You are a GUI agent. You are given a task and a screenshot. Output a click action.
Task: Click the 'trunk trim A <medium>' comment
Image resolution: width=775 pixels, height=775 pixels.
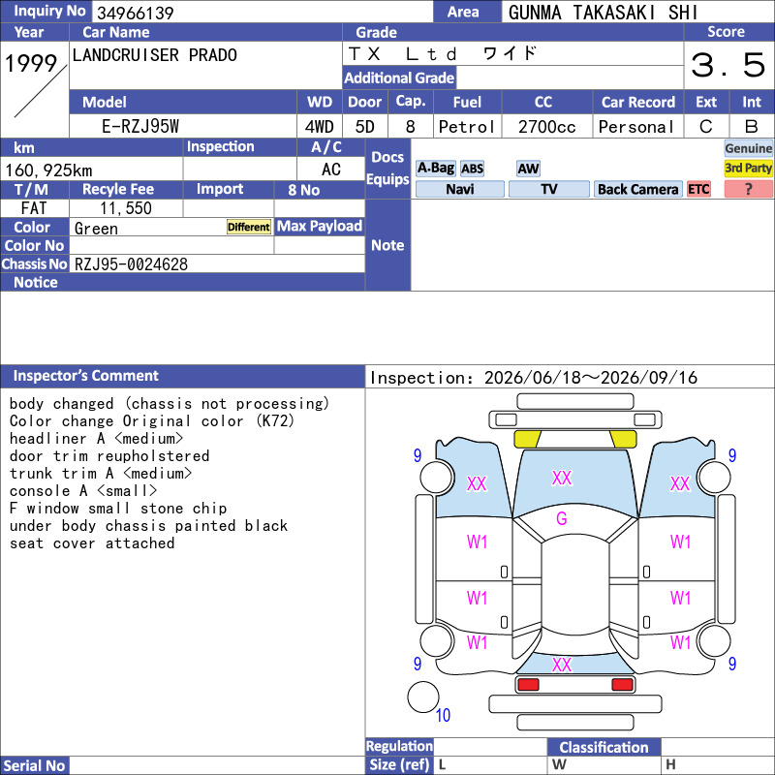tap(101, 474)
